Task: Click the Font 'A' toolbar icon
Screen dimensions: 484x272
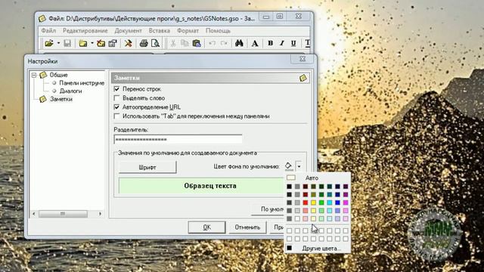Action: point(255,43)
